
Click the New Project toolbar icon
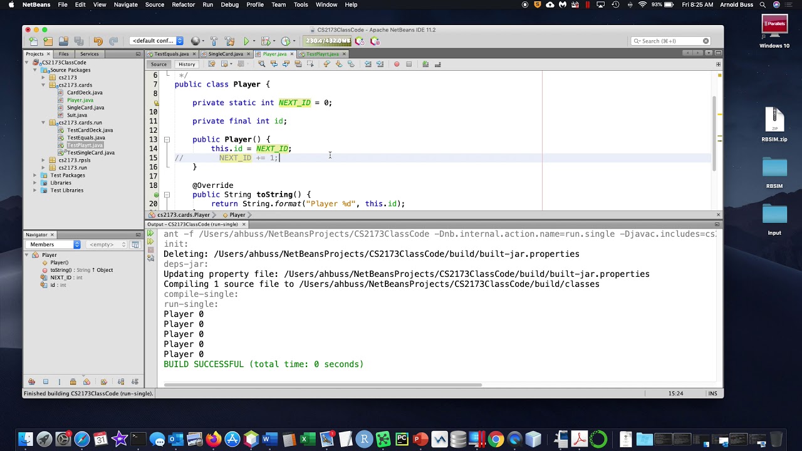coord(48,41)
